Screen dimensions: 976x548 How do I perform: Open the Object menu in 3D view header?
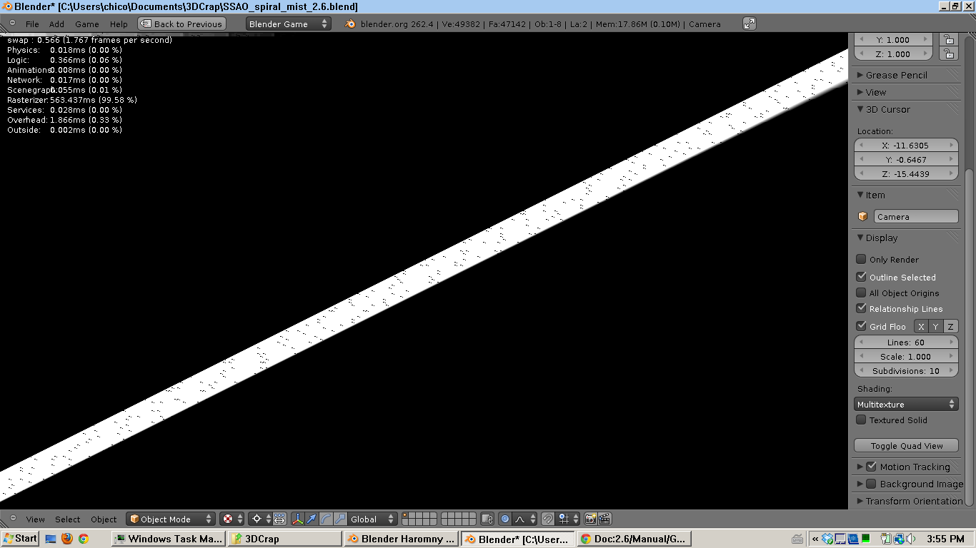point(104,519)
